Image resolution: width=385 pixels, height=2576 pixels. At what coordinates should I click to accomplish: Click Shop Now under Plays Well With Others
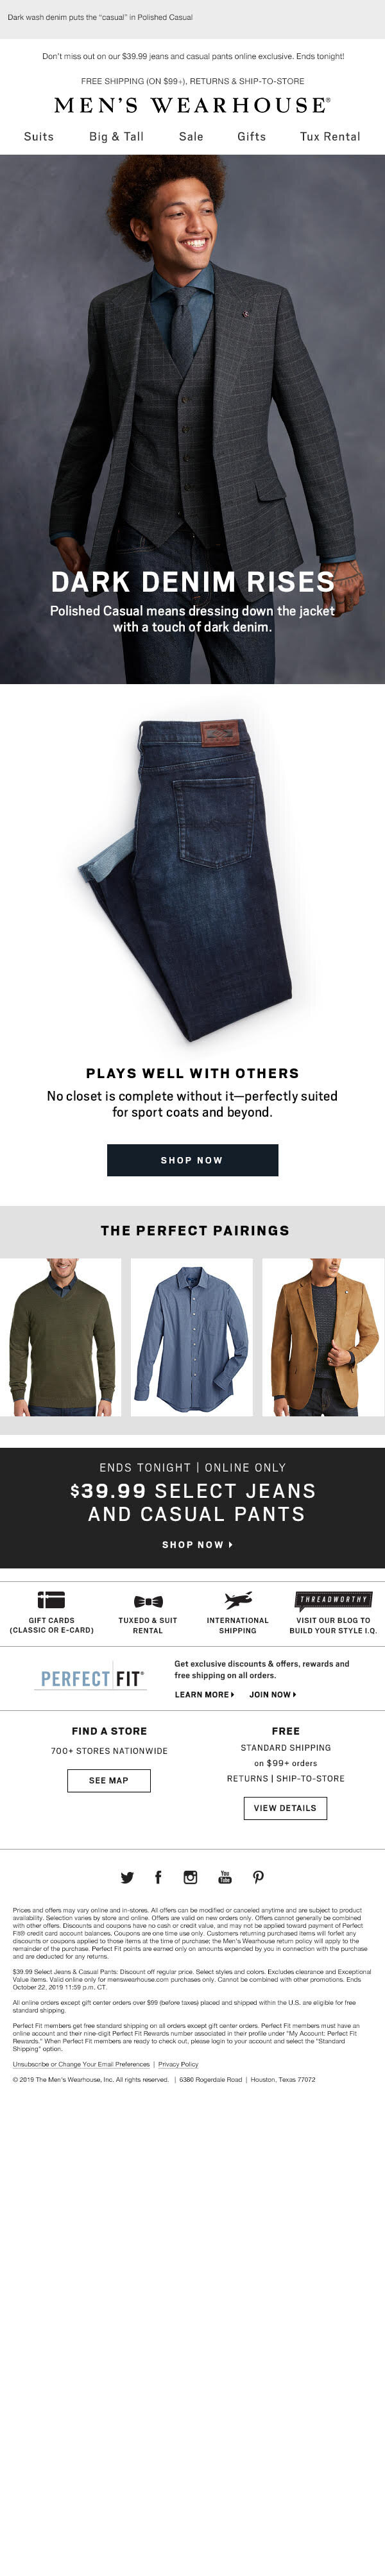pyautogui.click(x=192, y=1160)
